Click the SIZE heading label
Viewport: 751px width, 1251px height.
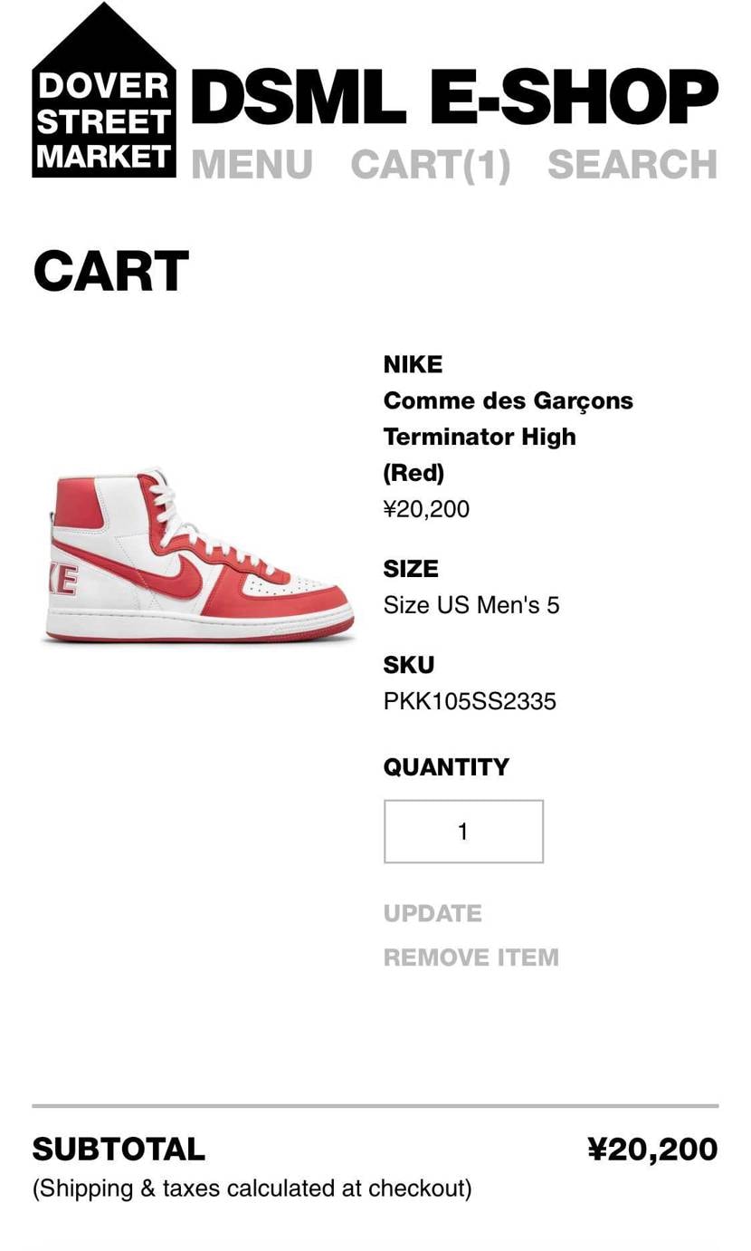411,569
